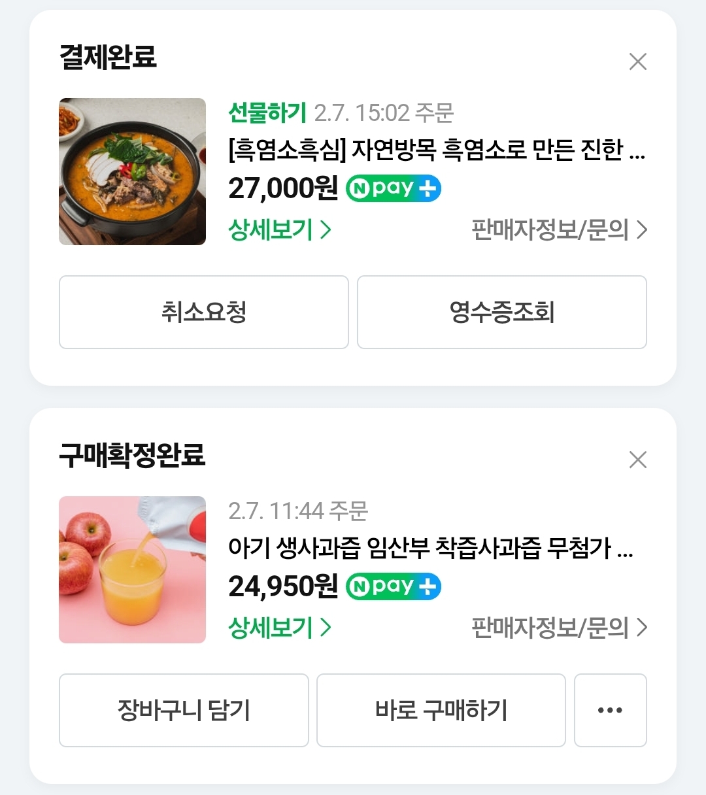This screenshot has height=795, width=706.
Task: Open the three-dot more options menu
Action: (610, 710)
